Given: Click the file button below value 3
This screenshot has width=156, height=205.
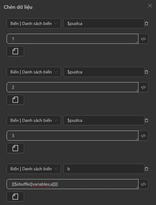Looking at the screenshot, I should 15,148.
